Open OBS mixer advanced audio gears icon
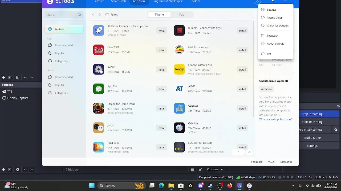The height and width of the screenshot is (191, 341). point(200,169)
